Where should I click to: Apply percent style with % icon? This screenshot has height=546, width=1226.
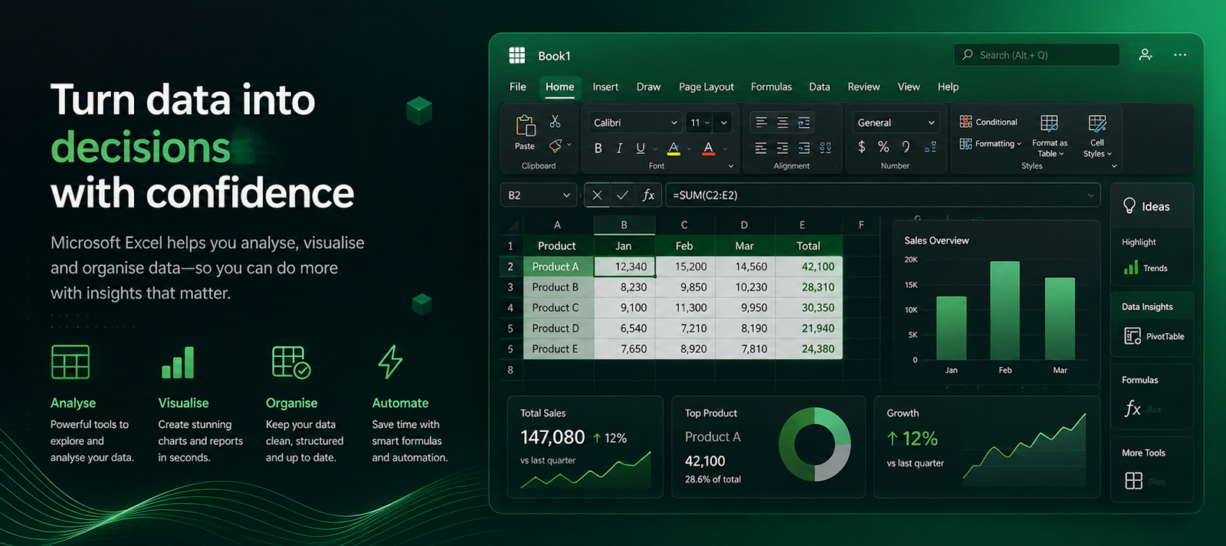pos(883,146)
